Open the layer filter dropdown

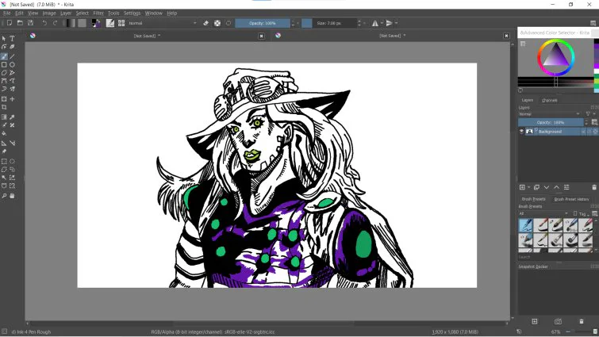[x=589, y=113]
